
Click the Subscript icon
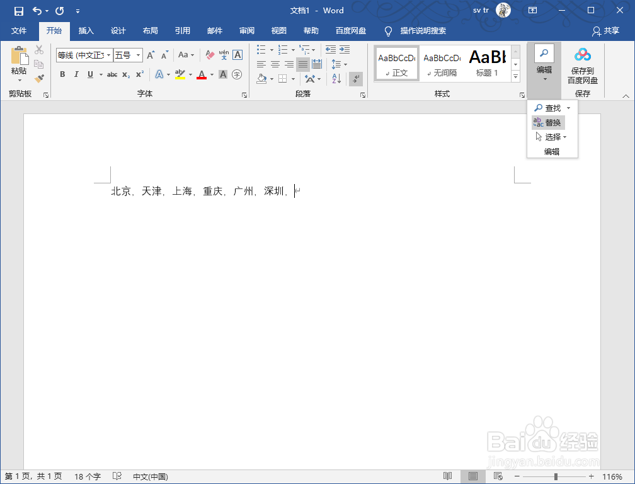(x=127, y=74)
